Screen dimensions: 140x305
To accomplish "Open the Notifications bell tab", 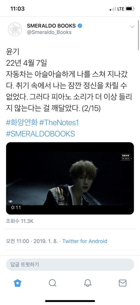I will pyautogui.click(x=87, y=283).
